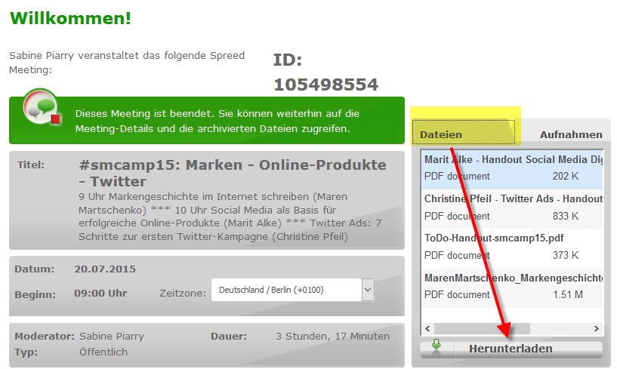Select the MarenMartschenko_Markengeschichte file
The image size is (617, 369).
(512, 287)
